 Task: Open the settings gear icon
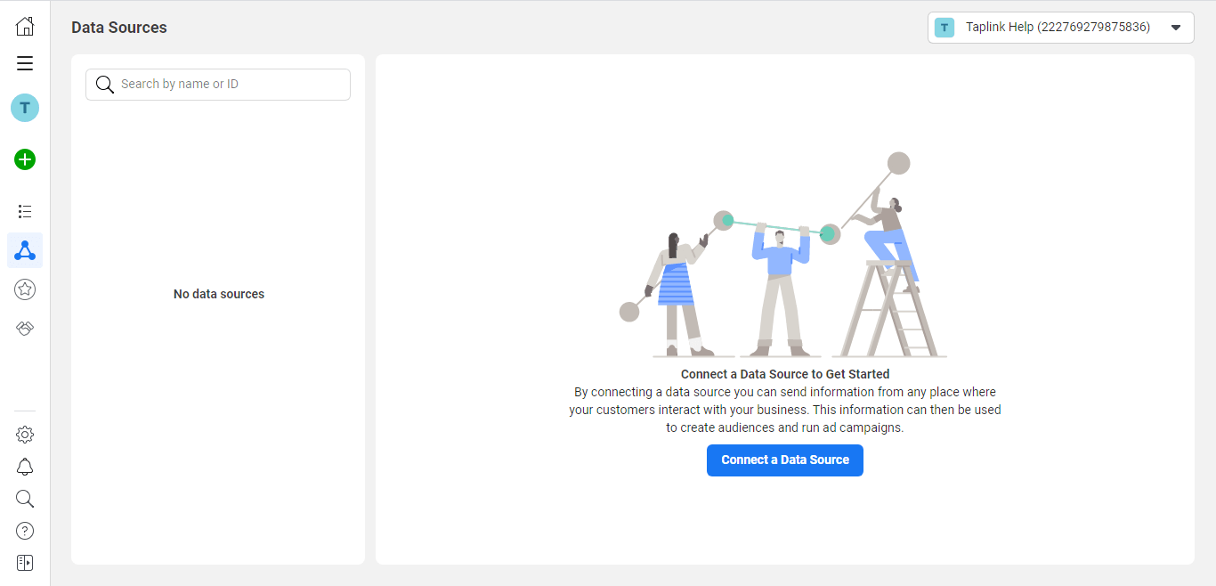(25, 435)
